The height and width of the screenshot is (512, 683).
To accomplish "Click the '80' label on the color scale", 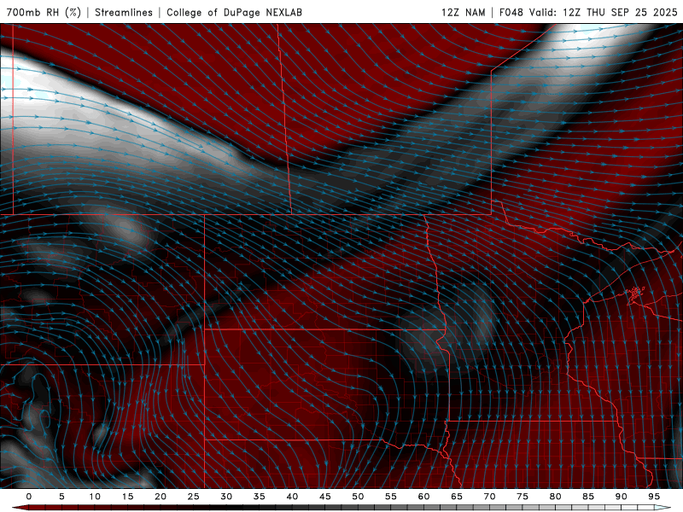I will 555,497.
